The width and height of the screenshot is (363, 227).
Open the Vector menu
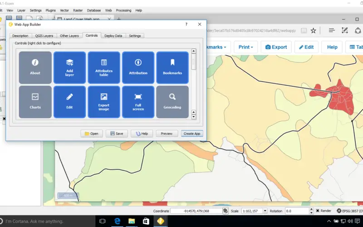click(x=64, y=10)
